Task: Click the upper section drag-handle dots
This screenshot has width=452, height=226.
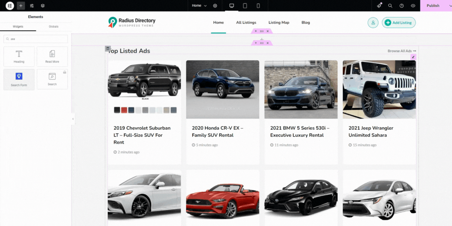Action: coord(262,31)
